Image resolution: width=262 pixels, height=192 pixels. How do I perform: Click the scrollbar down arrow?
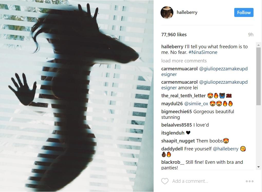pos(258,167)
